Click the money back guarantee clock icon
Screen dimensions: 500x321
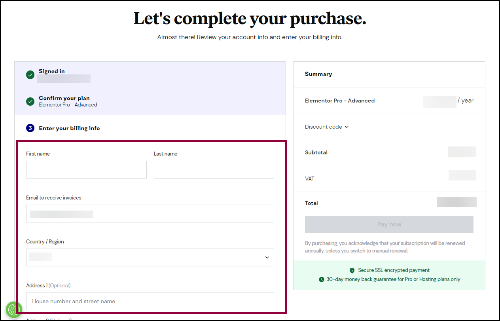coord(322,279)
